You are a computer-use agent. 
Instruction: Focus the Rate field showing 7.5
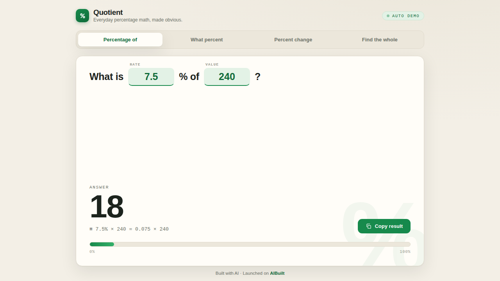(151, 77)
